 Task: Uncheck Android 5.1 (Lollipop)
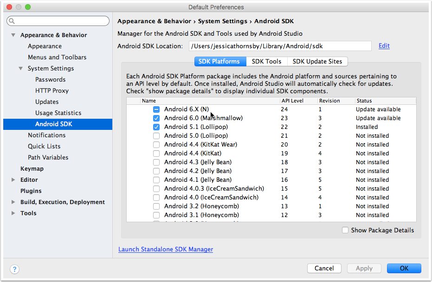[156, 127]
